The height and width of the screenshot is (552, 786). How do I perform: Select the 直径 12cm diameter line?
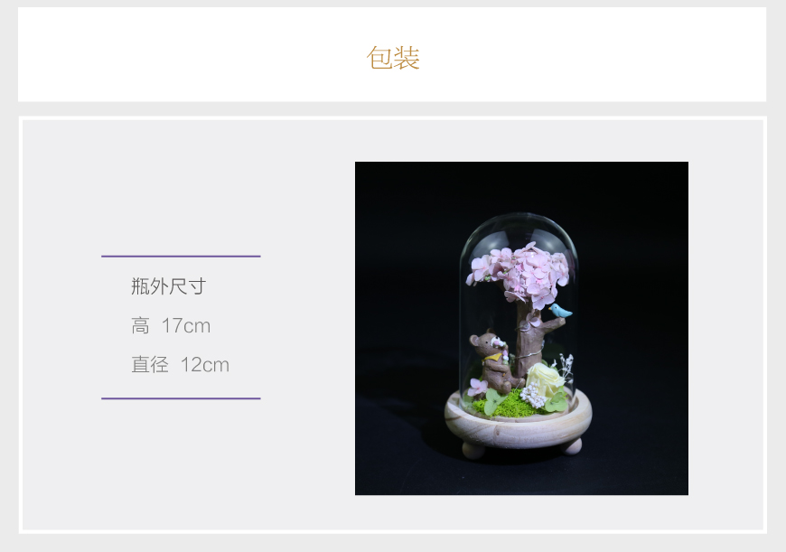click(x=180, y=364)
